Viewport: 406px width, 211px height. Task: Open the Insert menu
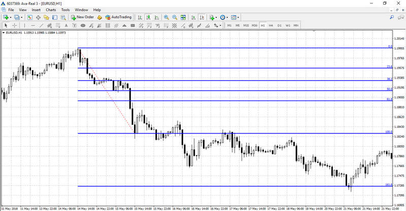[36, 10]
